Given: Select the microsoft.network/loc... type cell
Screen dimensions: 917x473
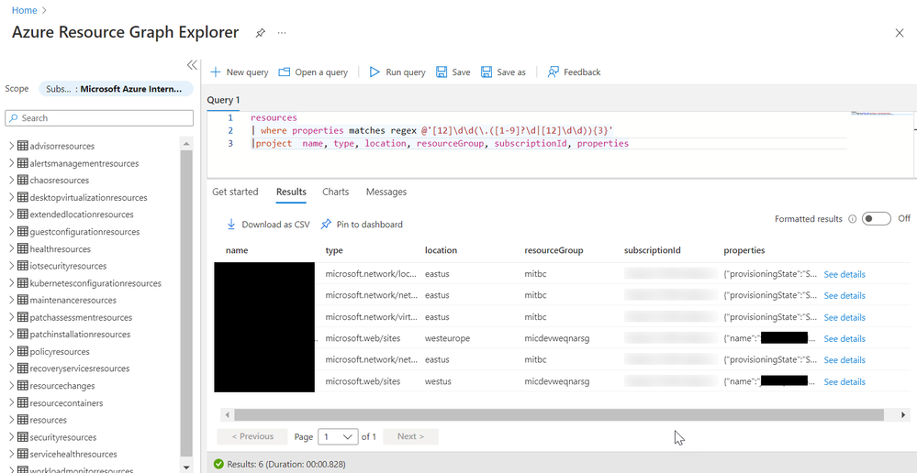Looking at the screenshot, I should tap(372, 274).
